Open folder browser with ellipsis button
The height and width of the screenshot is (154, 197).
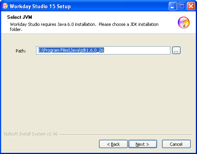[176, 50]
